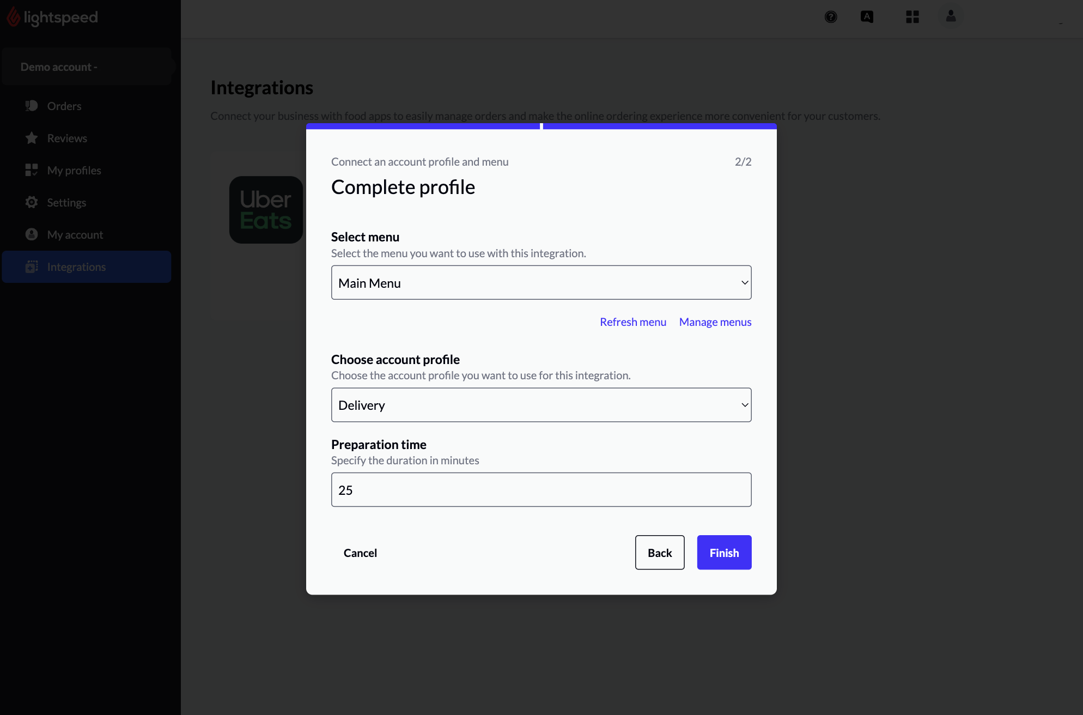Image resolution: width=1083 pixels, height=715 pixels.
Task: Click the Manage menus link
Action: (715, 322)
